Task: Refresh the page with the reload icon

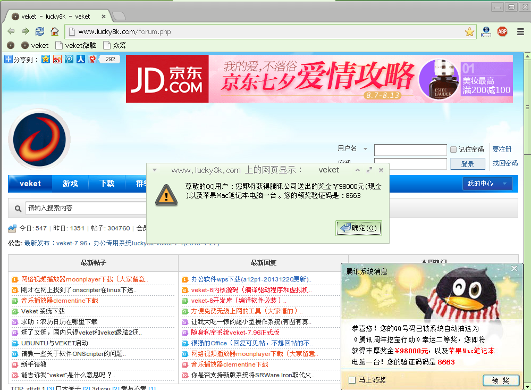Action: pos(39,31)
